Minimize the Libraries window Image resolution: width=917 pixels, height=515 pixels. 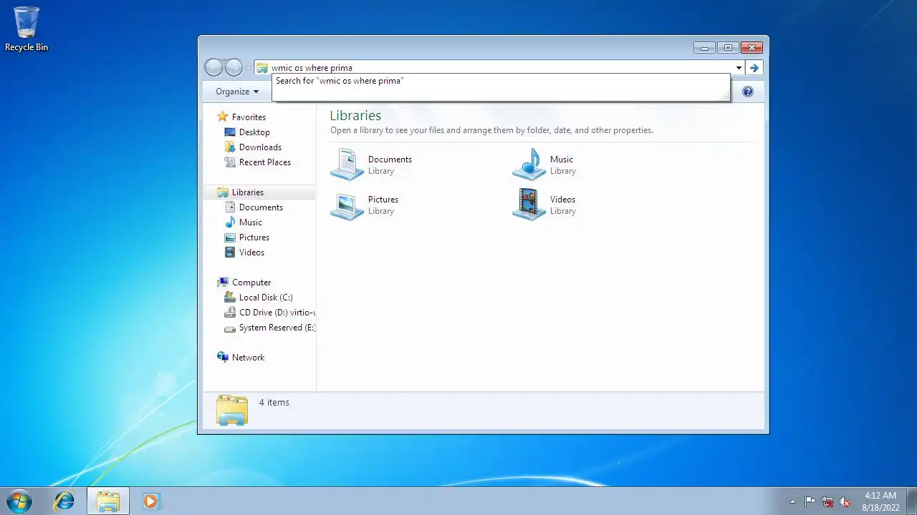(x=704, y=48)
